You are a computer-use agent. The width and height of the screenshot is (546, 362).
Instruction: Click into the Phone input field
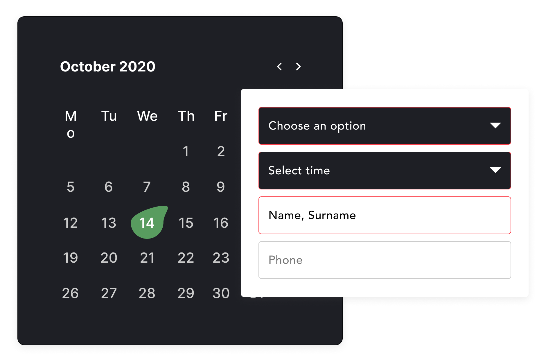coord(385,260)
